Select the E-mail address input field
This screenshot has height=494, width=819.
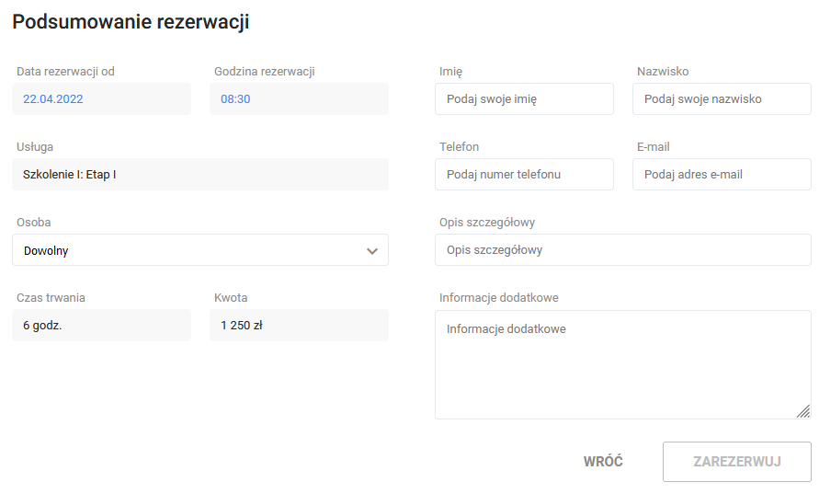click(722, 174)
